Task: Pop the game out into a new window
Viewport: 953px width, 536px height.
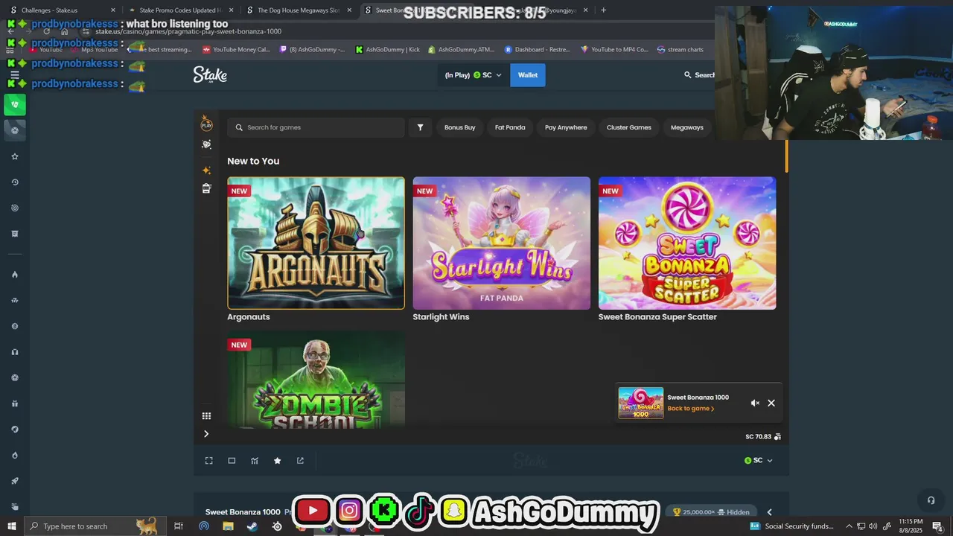Action: [300, 461]
